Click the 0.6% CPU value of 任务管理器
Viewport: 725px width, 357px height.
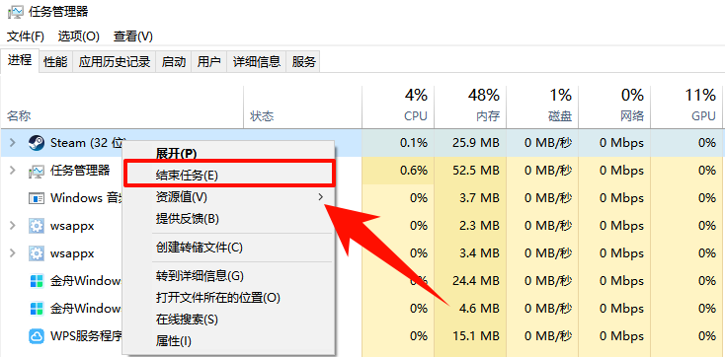pyautogui.click(x=413, y=171)
